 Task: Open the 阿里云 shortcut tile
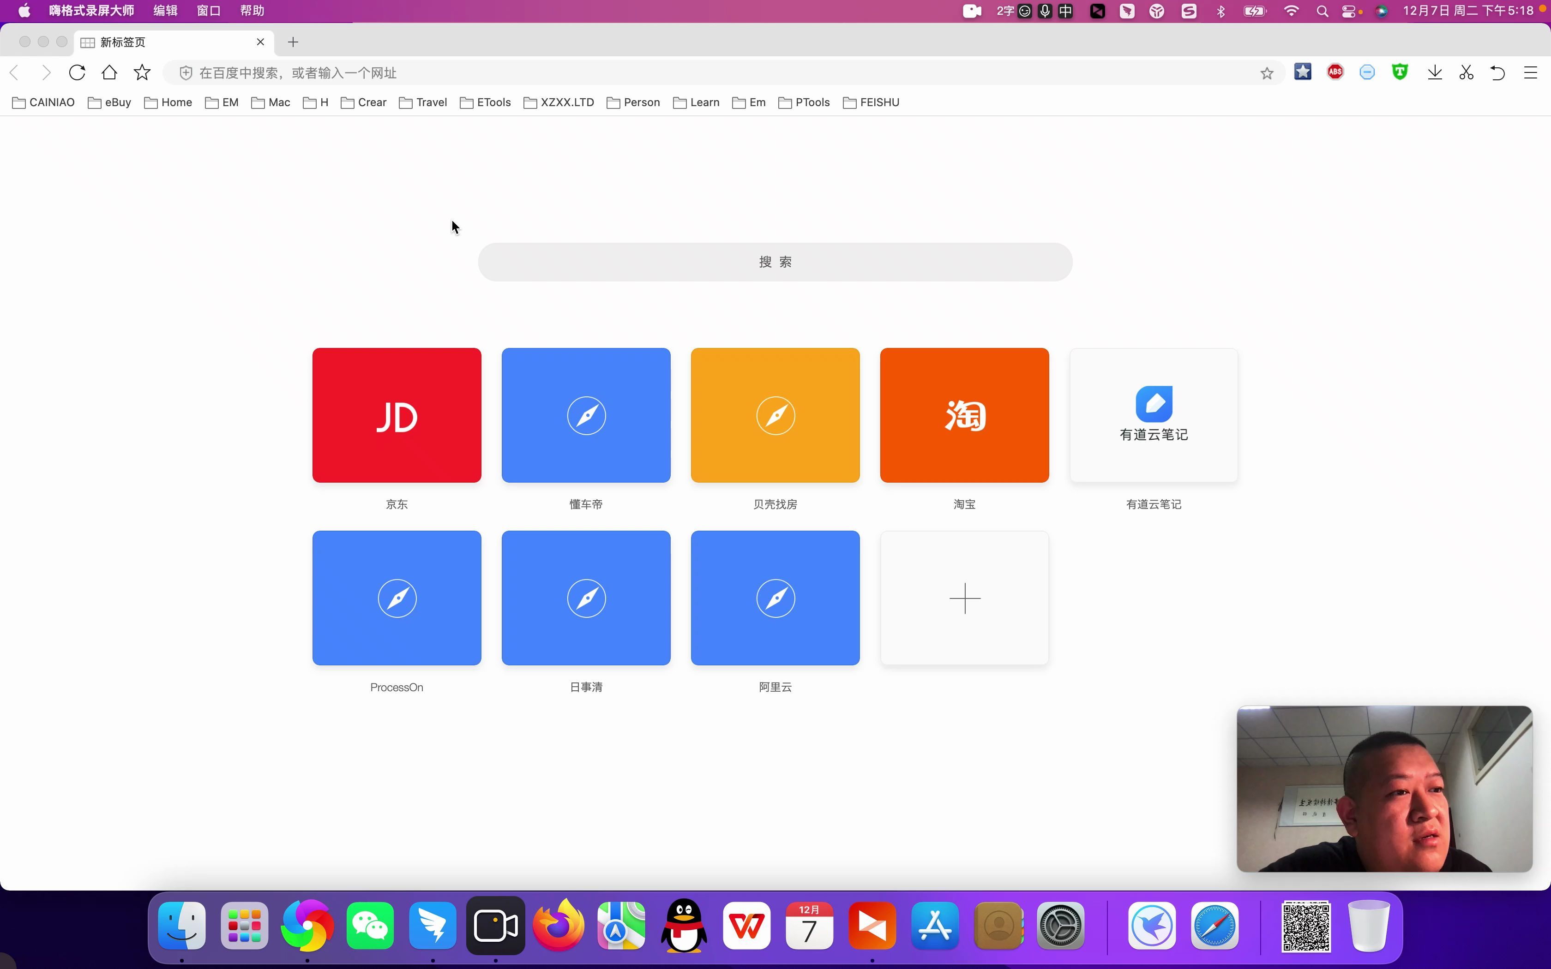coord(775,598)
